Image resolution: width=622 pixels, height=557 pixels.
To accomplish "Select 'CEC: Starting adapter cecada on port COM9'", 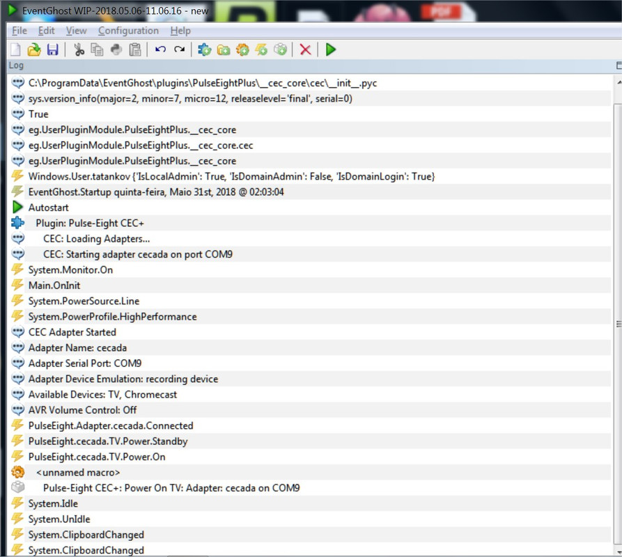I will pyautogui.click(x=311, y=254).
